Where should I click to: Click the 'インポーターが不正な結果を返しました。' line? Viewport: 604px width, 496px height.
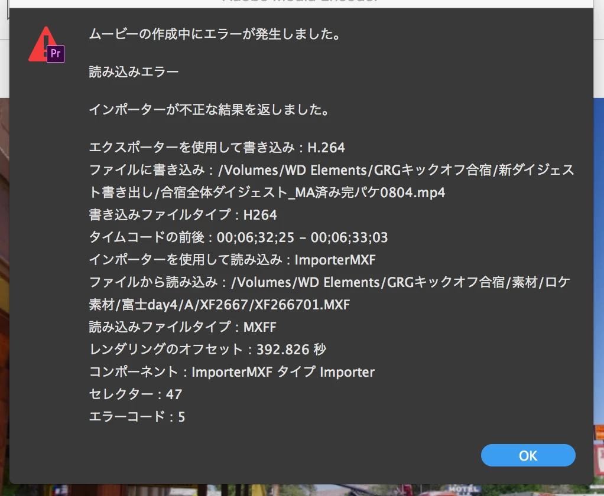pyautogui.click(x=209, y=110)
